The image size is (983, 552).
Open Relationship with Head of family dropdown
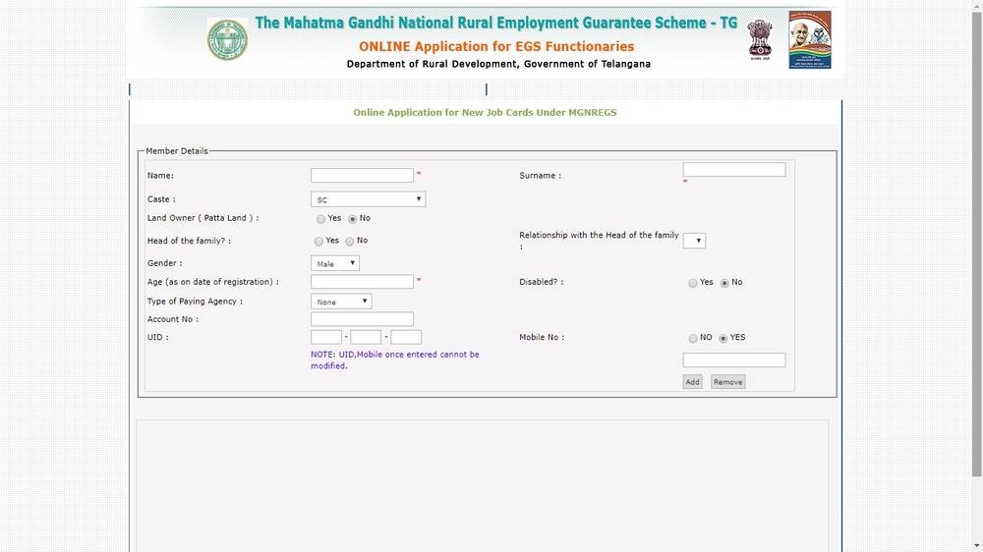(694, 241)
